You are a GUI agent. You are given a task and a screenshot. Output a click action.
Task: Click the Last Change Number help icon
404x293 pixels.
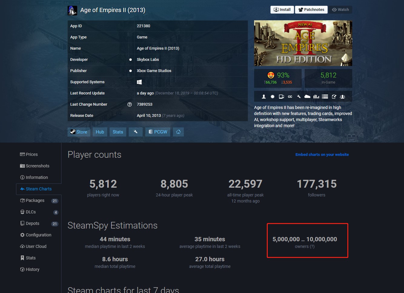click(x=130, y=104)
